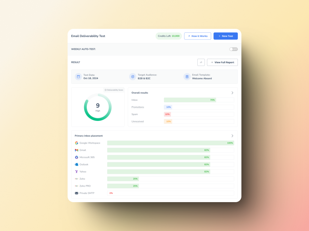309x231 pixels.
Task: Click the Inbox 70% progress bar
Action: (190, 100)
